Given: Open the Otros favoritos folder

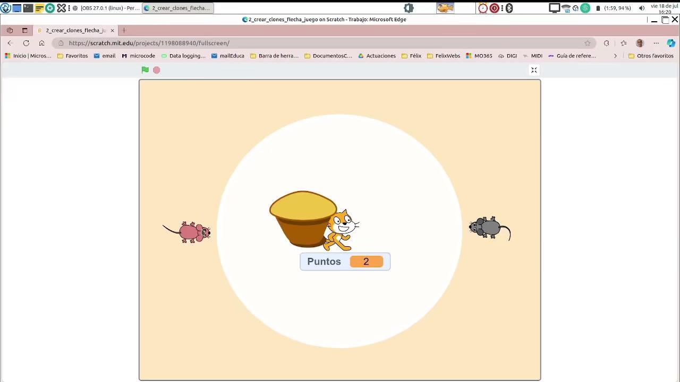Looking at the screenshot, I should coord(651,56).
